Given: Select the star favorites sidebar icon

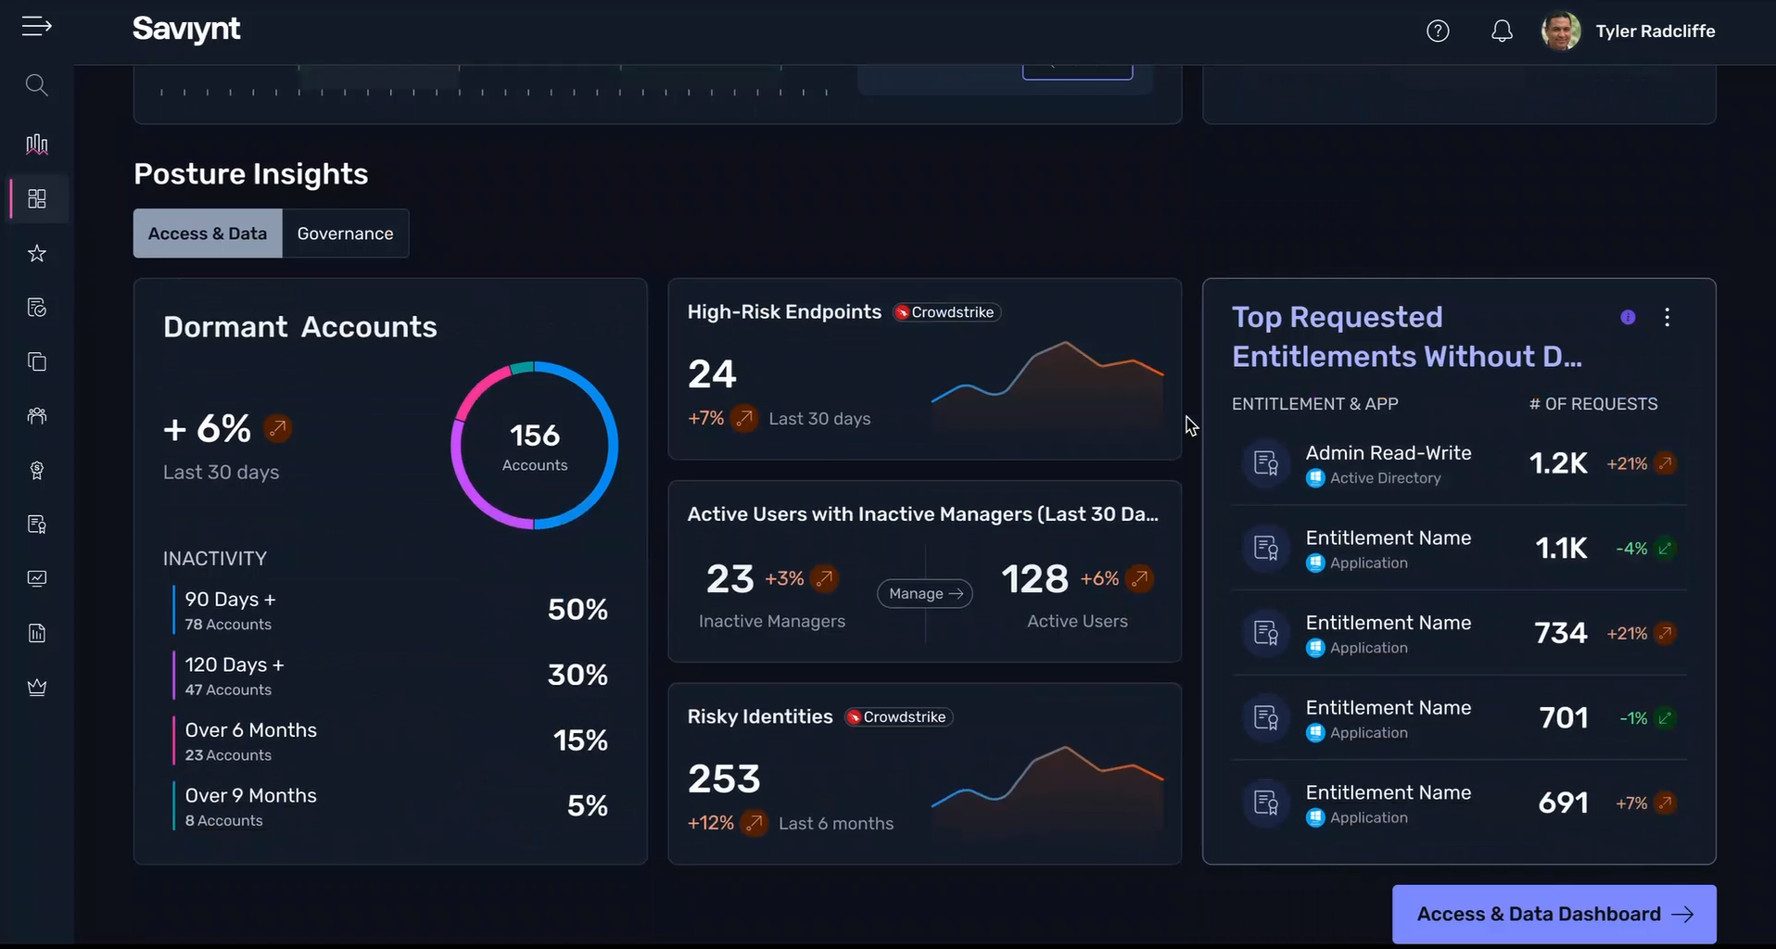Looking at the screenshot, I should 37,253.
